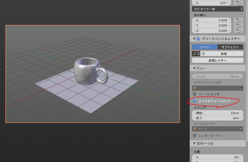The image size is (248, 162).
Task: Click rotation Z field showing 131°
Action: [212, 3]
